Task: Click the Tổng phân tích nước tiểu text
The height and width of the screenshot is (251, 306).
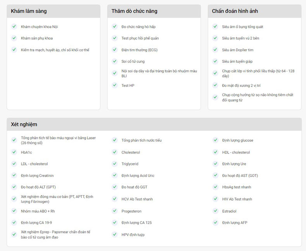Action: (142, 140)
